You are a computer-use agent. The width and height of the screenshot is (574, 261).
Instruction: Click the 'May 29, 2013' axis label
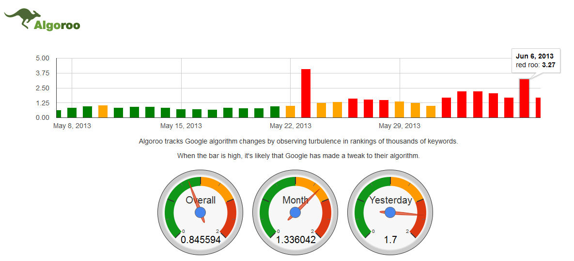point(400,126)
